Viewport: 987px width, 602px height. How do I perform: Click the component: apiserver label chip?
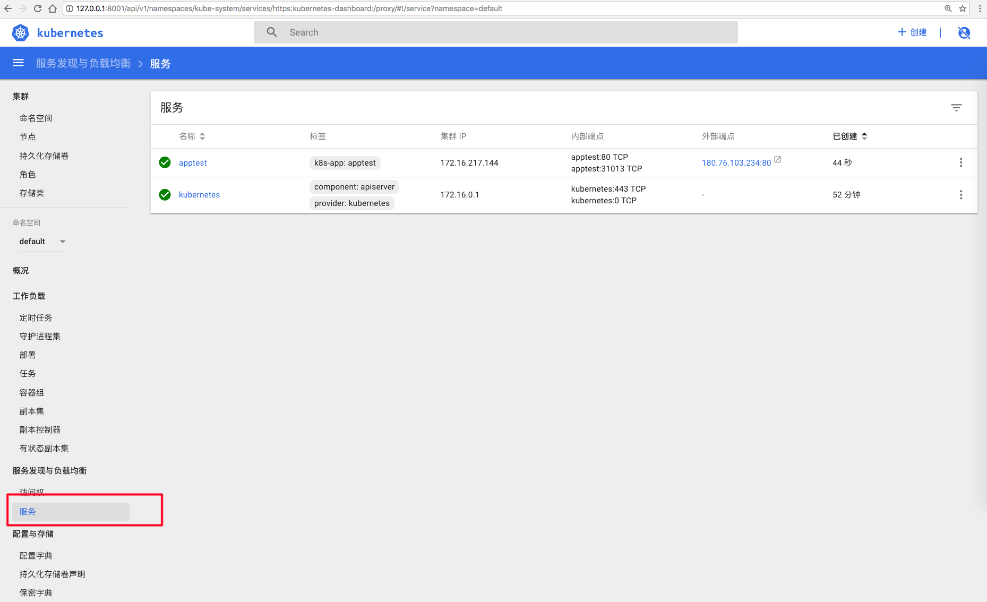(354, 187)
